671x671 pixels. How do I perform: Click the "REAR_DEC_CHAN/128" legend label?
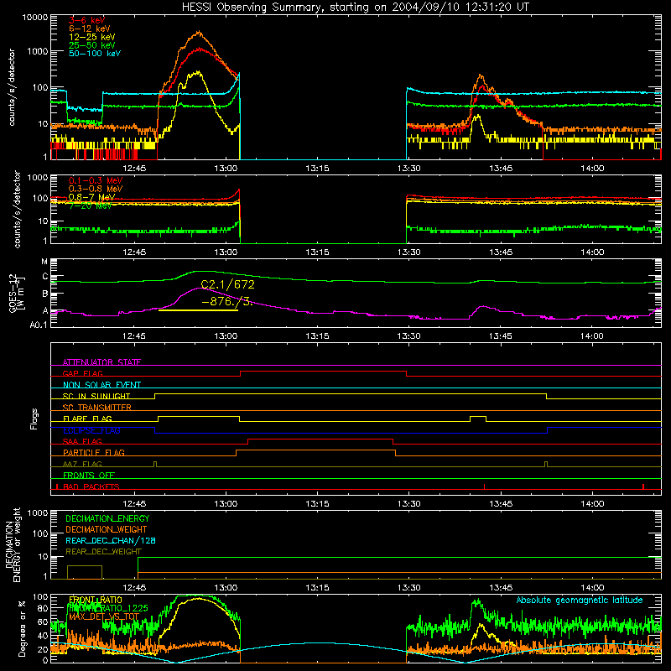click(x=111, y=540)
